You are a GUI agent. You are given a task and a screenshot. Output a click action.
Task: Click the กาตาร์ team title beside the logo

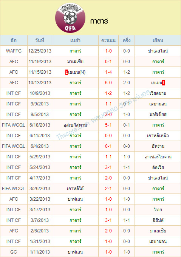[x=99, y=21]
